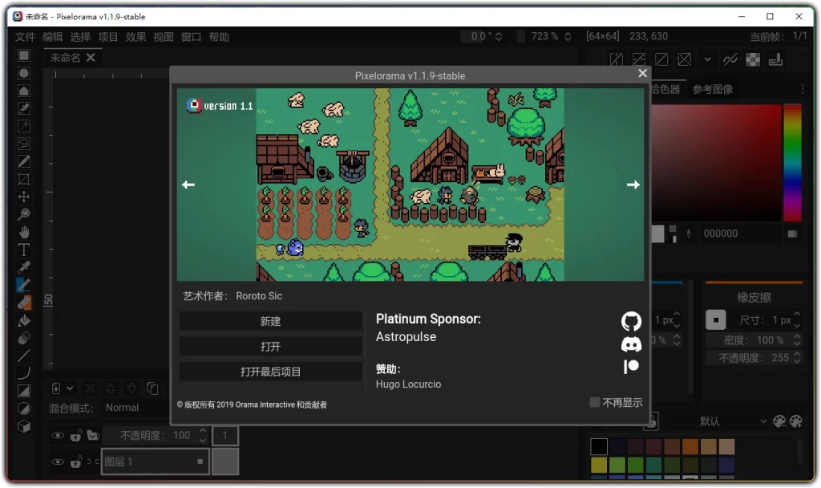Viewport: 821px width, 488px height.
Task: Select the Text tool
Action: 23,250
